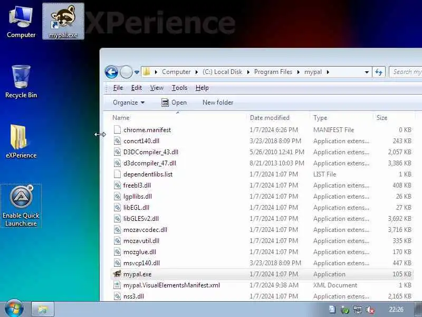Go to (C:) Local Disk breadcrumb
Viewport: 422px width, 317px height.
pos(222,72)
